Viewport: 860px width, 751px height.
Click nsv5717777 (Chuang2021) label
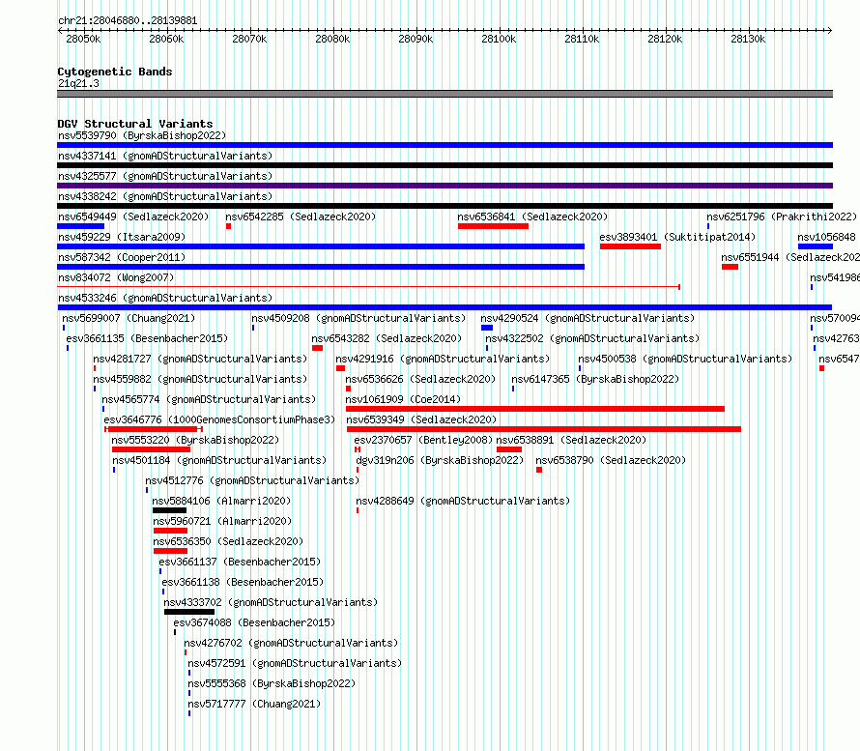coord(254,704)
